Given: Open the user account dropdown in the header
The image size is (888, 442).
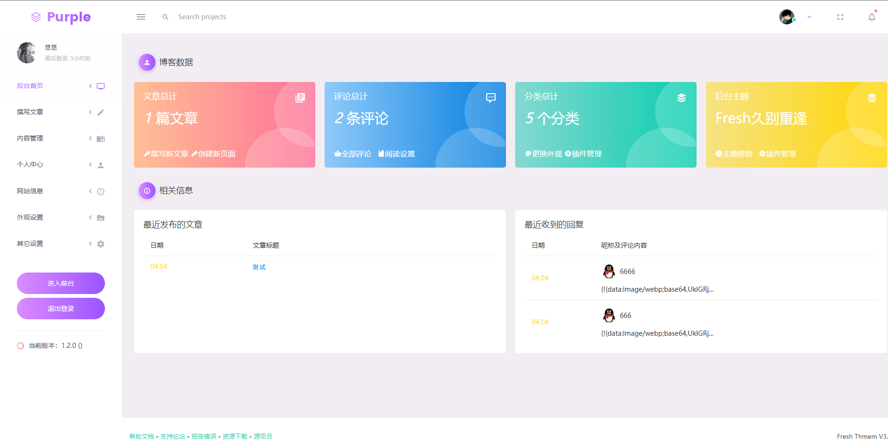Looking at the screenshot, I should 809,17.
